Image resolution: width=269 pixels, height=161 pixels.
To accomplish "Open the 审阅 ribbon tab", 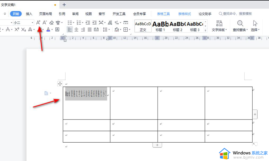I will (75, 14).
